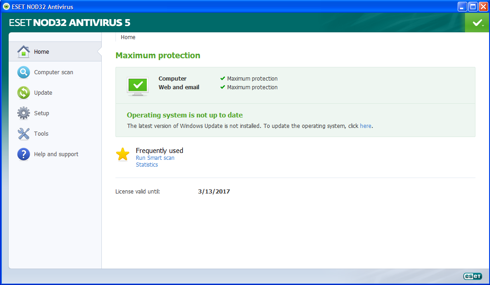
Task: Minimize the ESET NOD32 Antivirus window
Action: coord(462,6)
